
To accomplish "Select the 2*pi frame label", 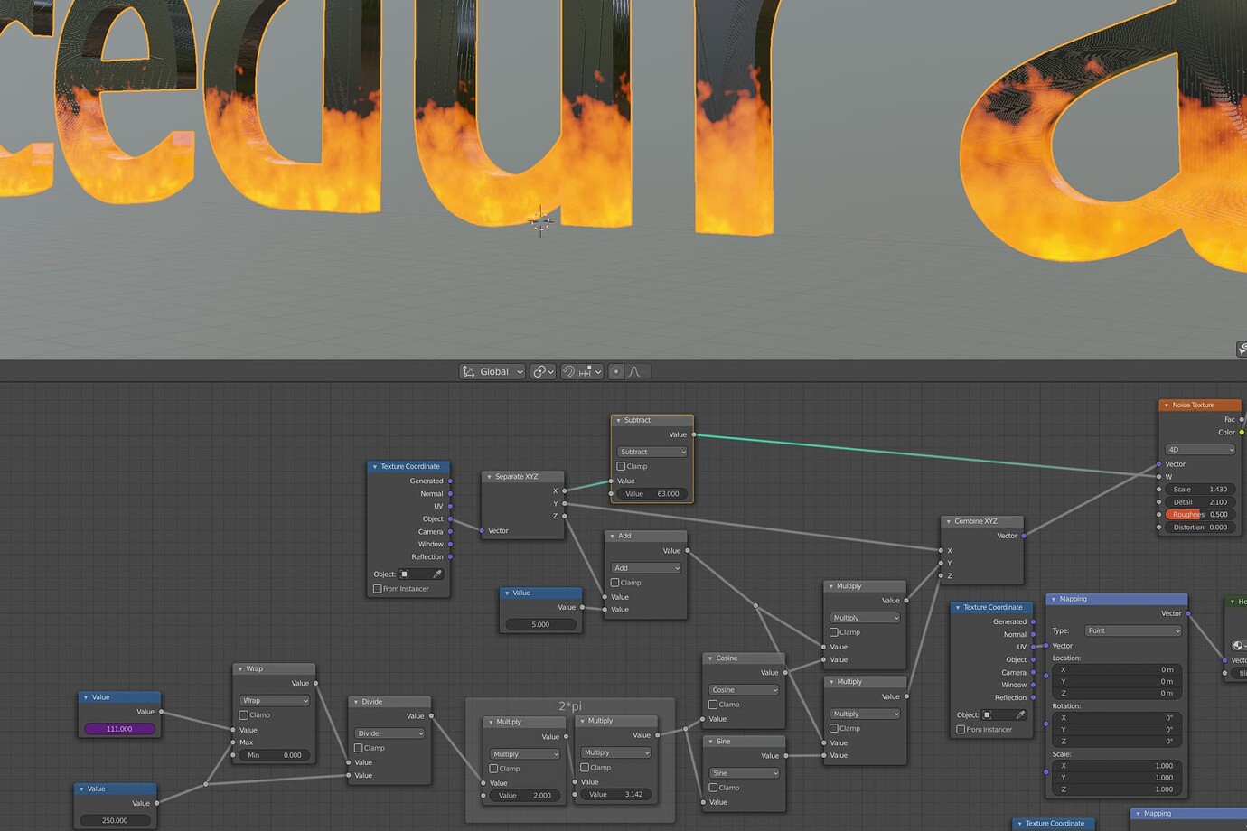I will click(570, 705).
